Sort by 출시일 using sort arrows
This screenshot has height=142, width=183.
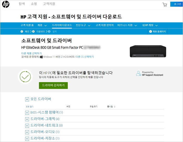coord(115,107)
